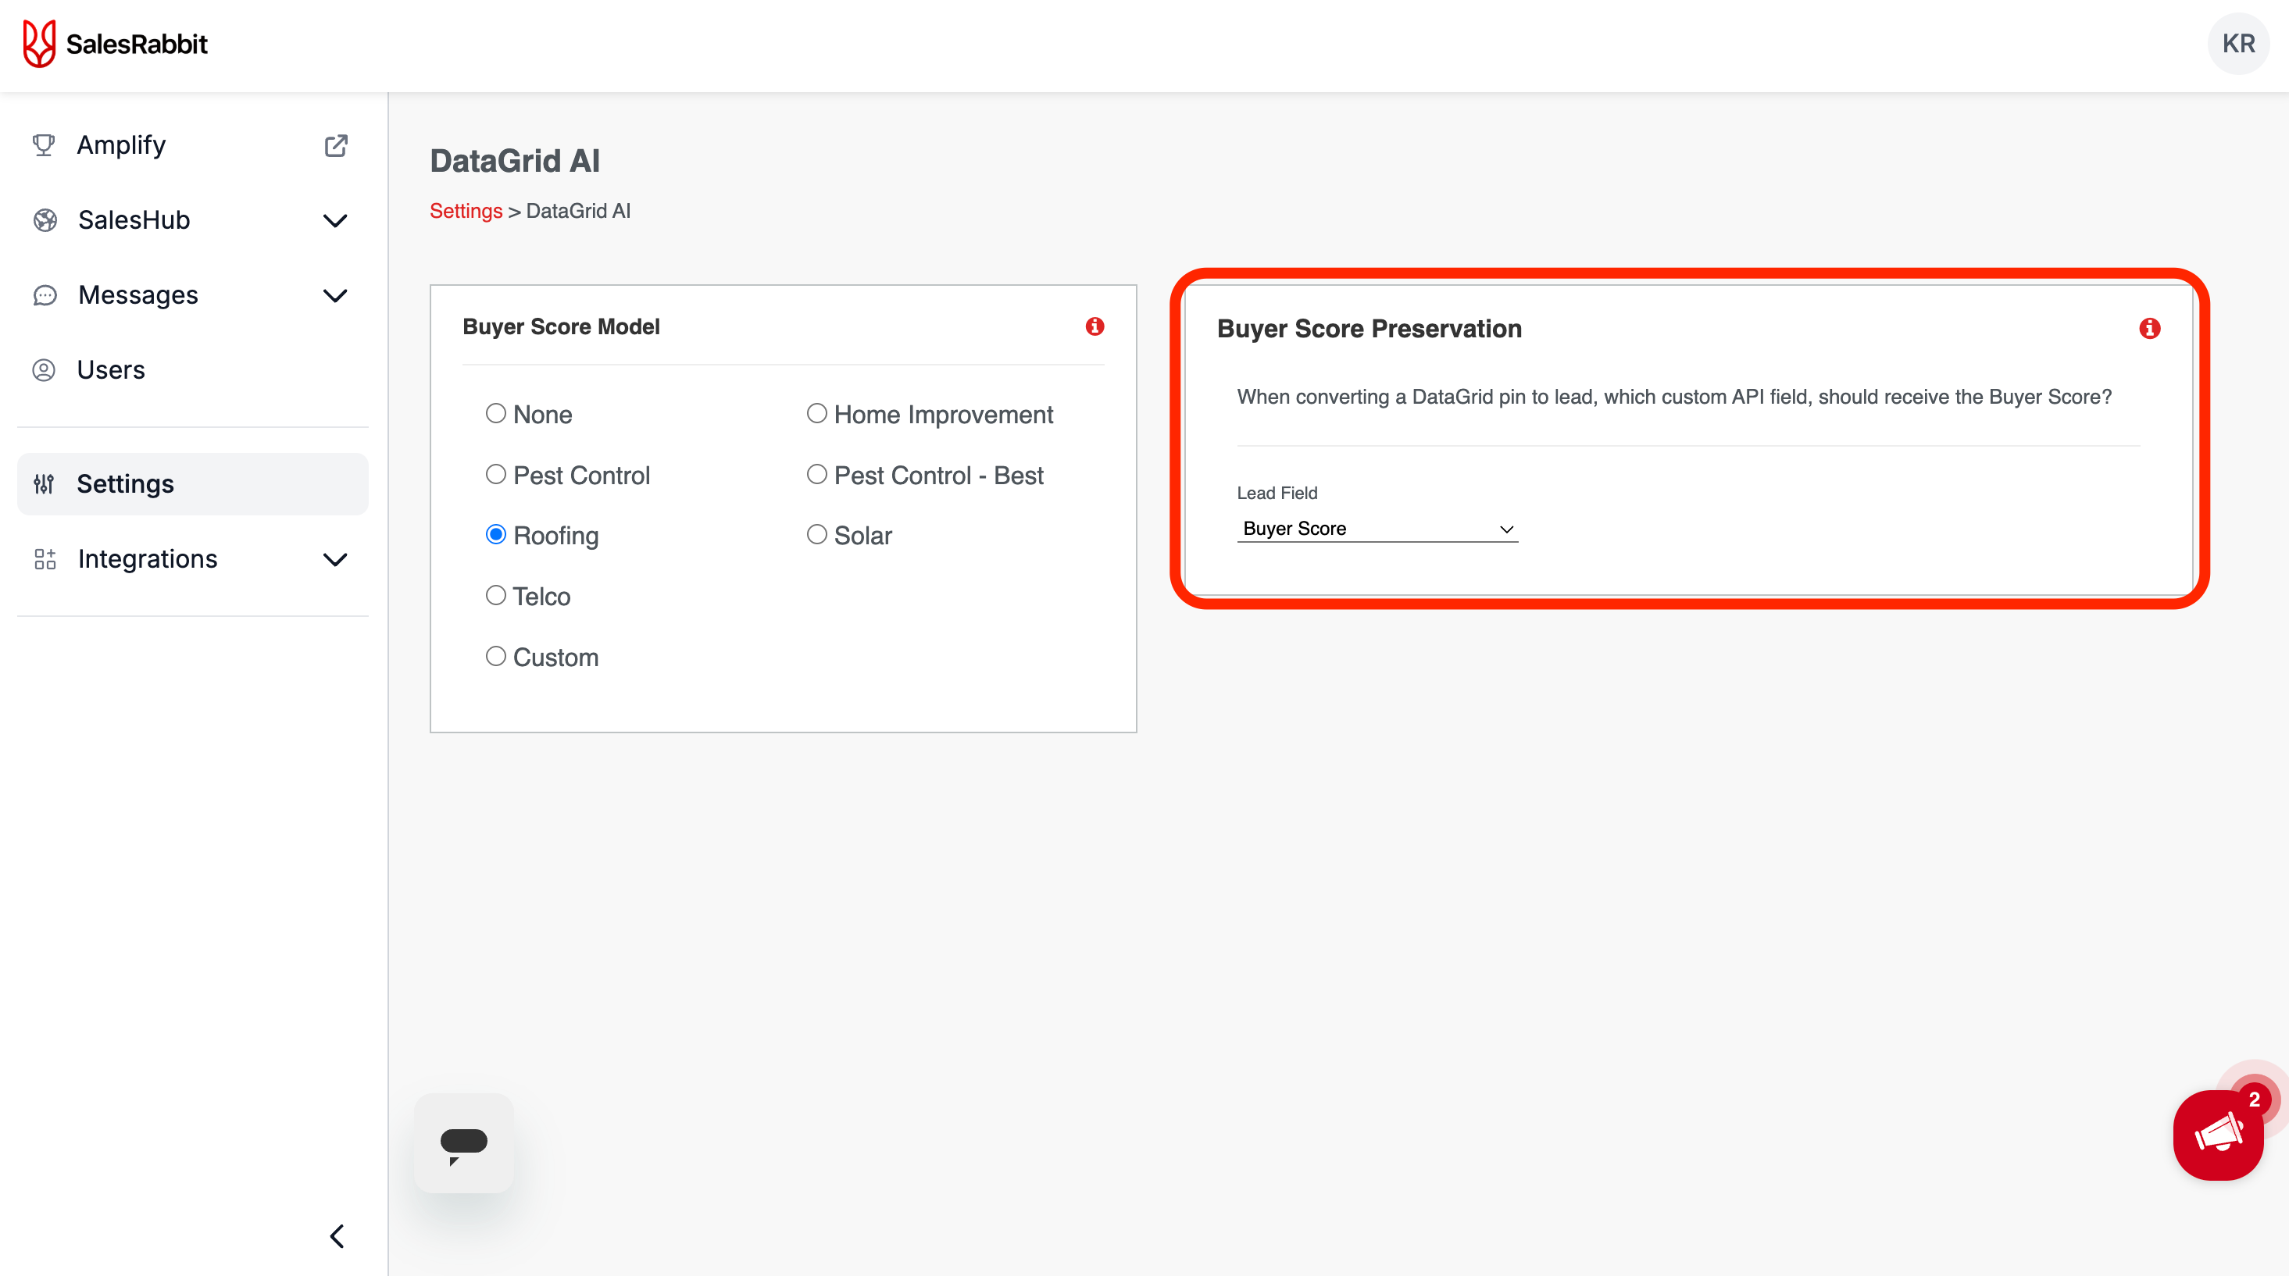The width and height of the screenshot is (2289, 1276).
Task: Collapse the sidebar with the left arrow
Action: (337, 1236)
